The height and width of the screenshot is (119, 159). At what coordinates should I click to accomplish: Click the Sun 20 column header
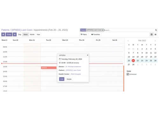16,40
